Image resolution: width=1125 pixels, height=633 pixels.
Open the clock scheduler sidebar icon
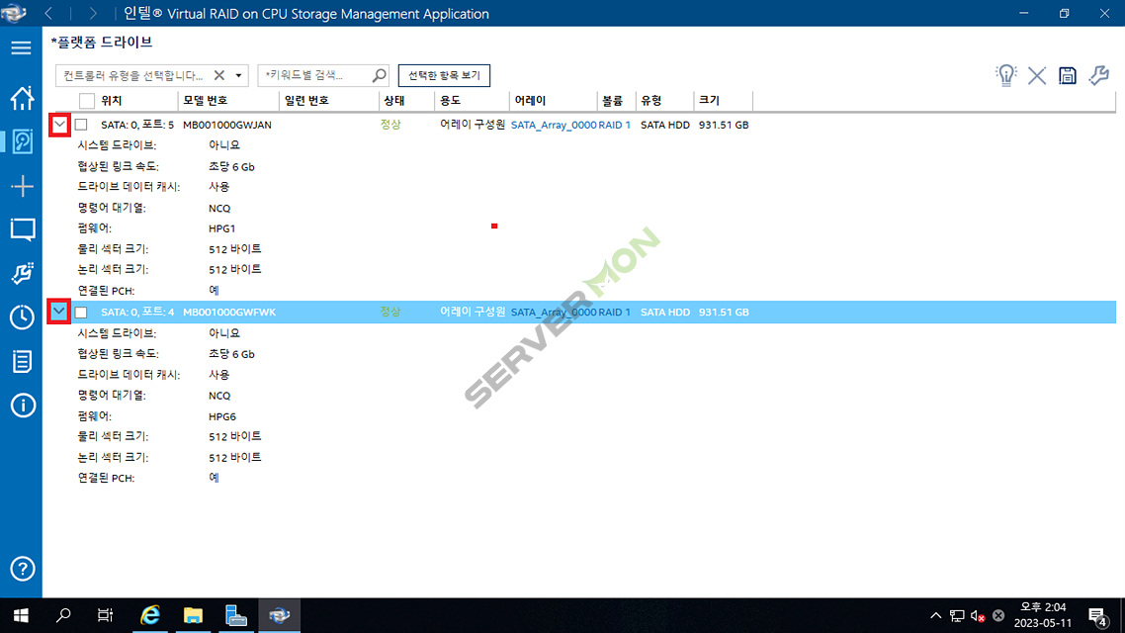click(x=22, y=317)
